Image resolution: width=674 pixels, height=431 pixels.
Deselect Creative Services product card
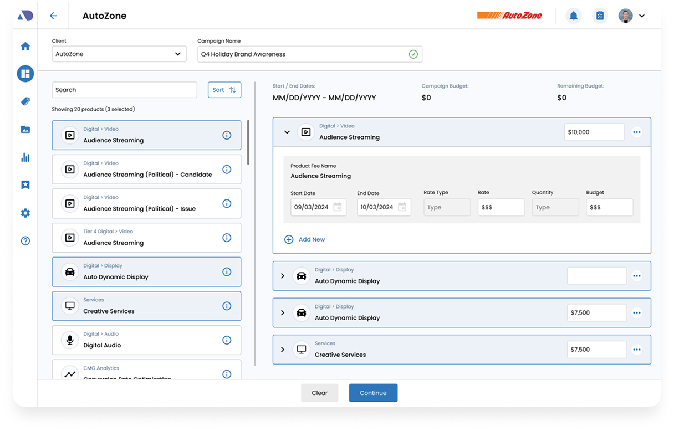(x=146, y=306)
